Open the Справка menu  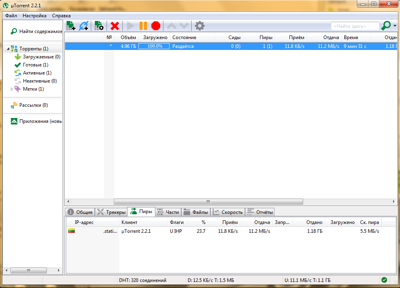61,16
